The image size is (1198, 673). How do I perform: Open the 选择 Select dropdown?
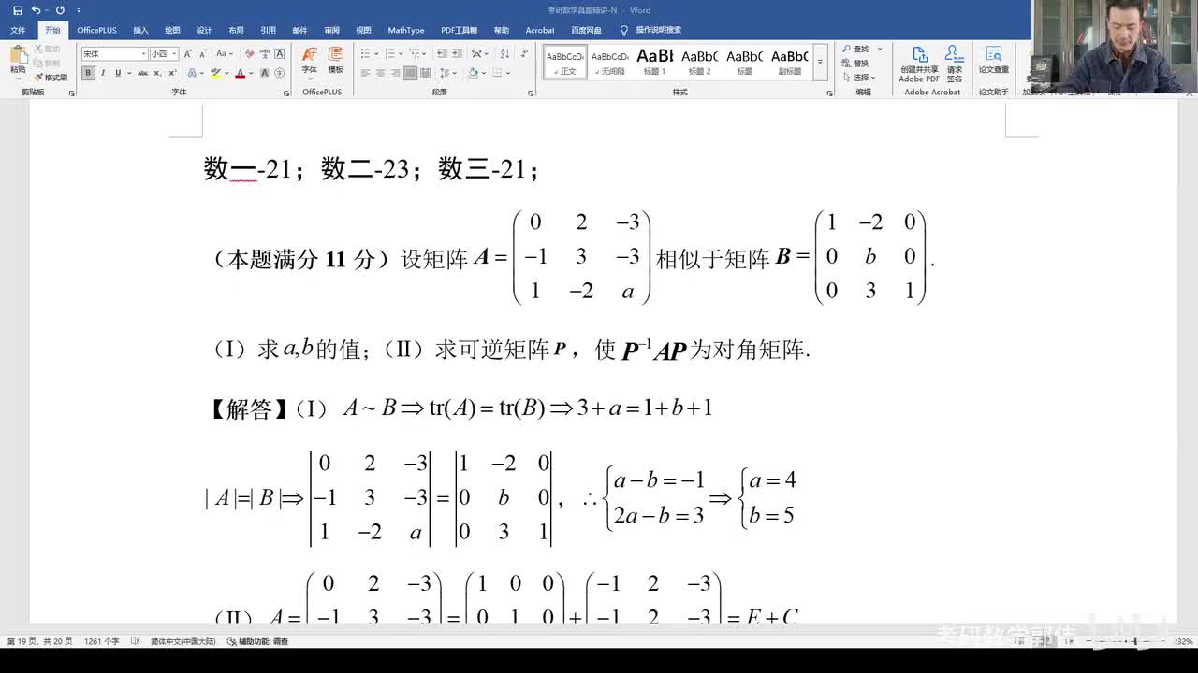tap(859, 78)
